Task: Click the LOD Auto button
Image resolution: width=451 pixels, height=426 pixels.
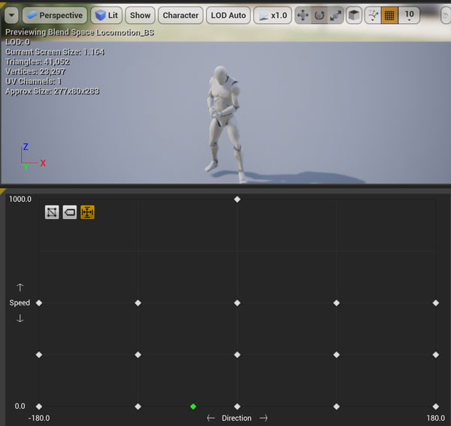Action: (228, 15)
